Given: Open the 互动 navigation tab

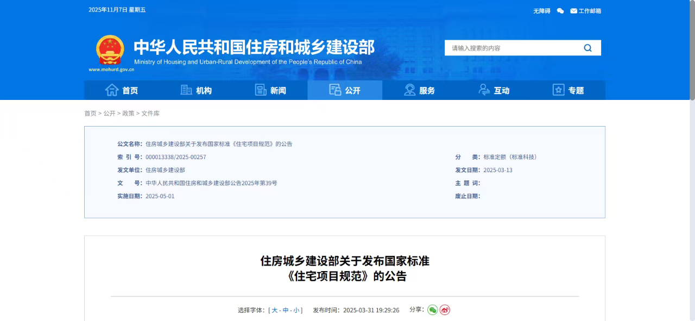Looking at the screenshot, I should pyautogui.click(x=494, y=90).
